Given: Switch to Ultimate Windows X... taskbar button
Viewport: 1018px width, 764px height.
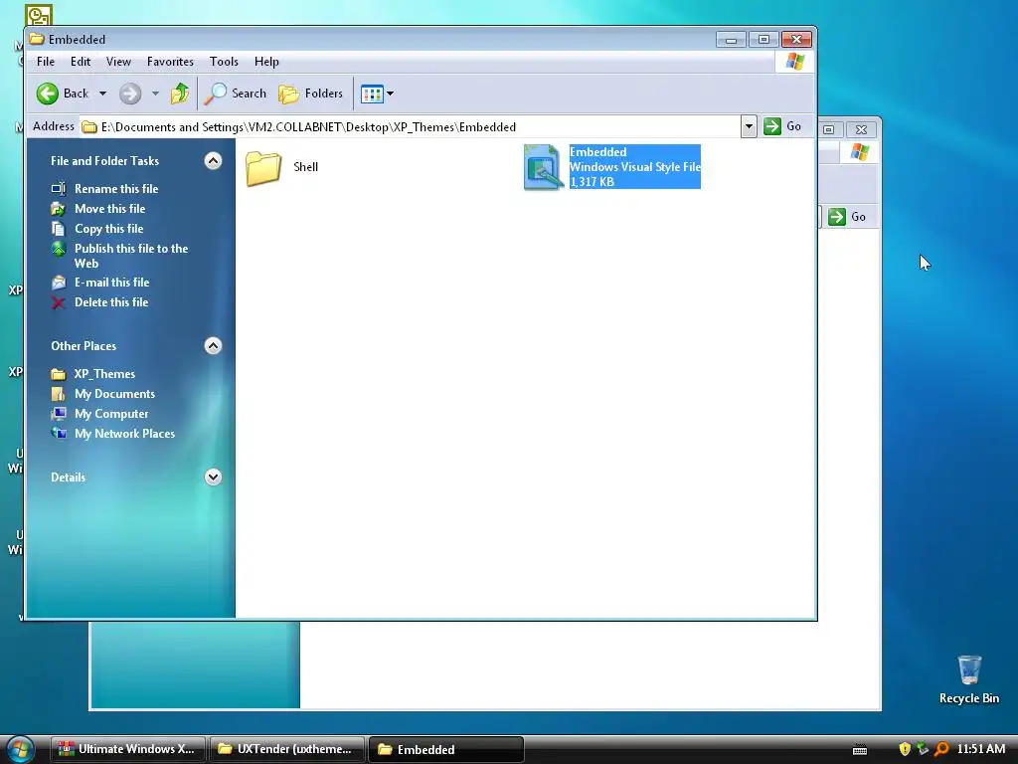Looking at the screenshot, I should 128,749.
